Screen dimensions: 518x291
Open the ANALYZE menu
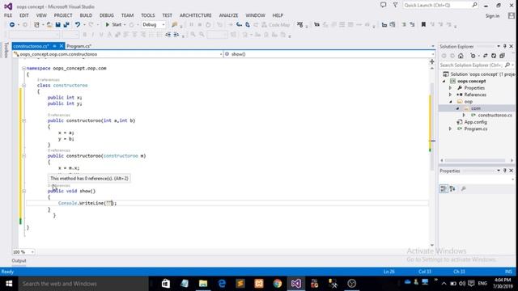click(x=228, y=15)
